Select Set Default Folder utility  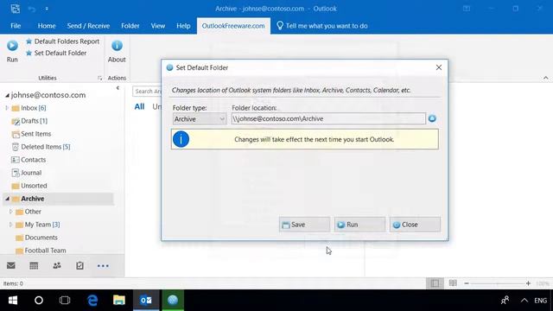click(56, 53)
